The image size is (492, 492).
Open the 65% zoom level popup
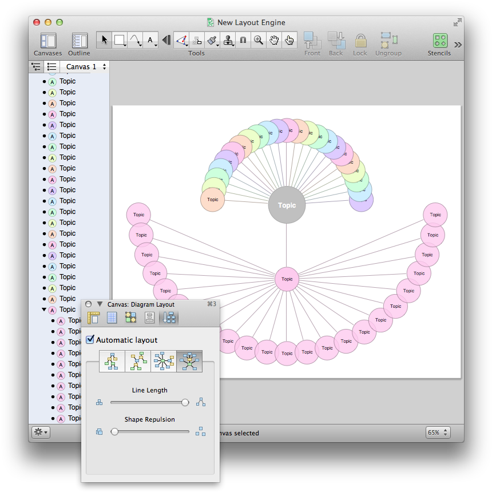tap(438, 433)
